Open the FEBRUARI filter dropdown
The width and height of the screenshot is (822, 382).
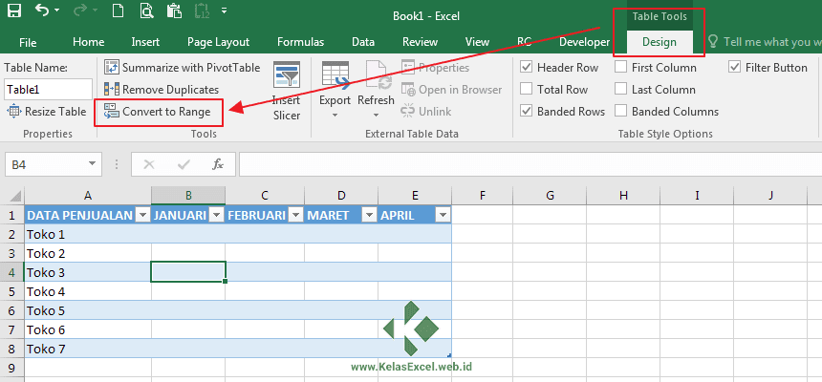(x=295, y=216)
